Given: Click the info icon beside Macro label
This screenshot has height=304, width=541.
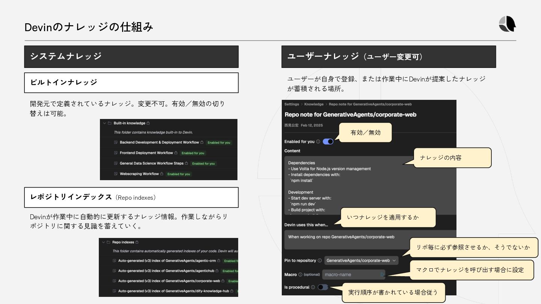Looking at the screenshot, I should [300, 275].
